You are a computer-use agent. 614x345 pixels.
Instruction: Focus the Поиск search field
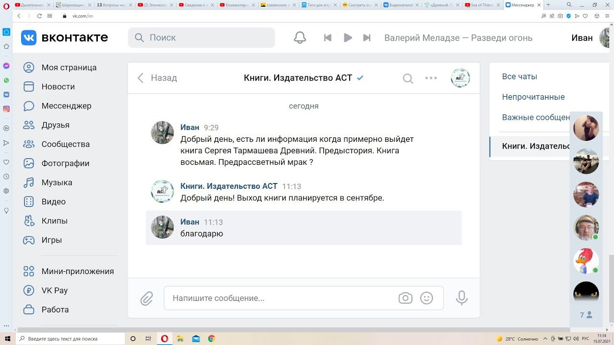(x=201, y=37)
